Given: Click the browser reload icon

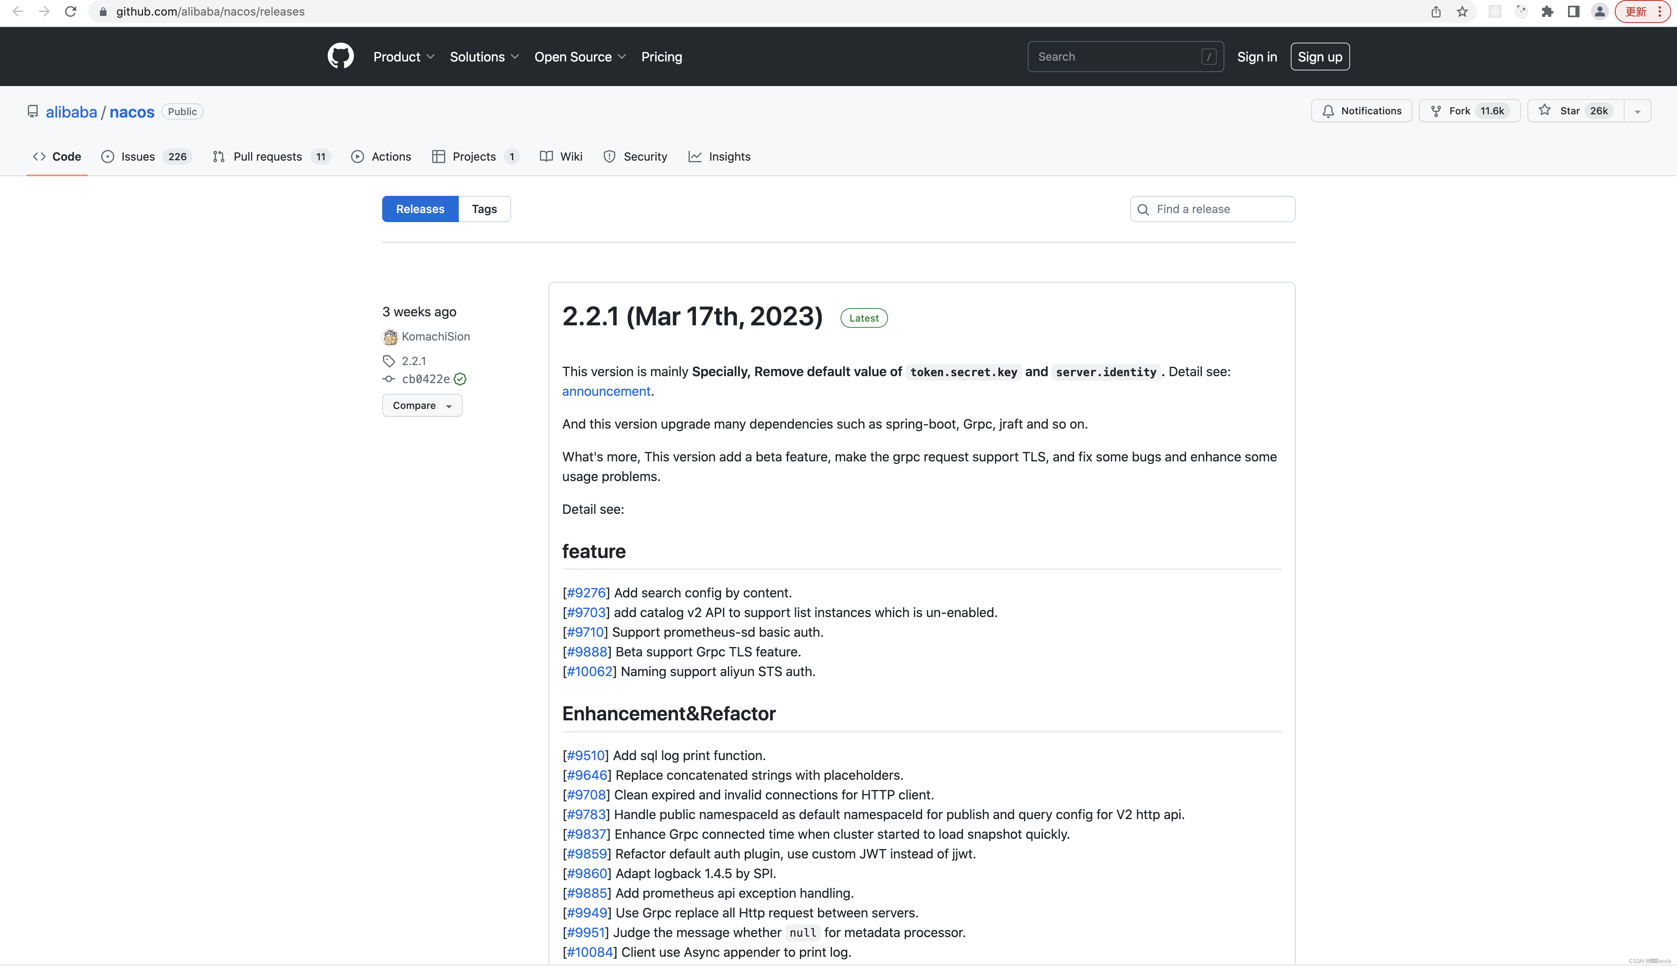Looking at the screenshot, I should coord(70,11).
